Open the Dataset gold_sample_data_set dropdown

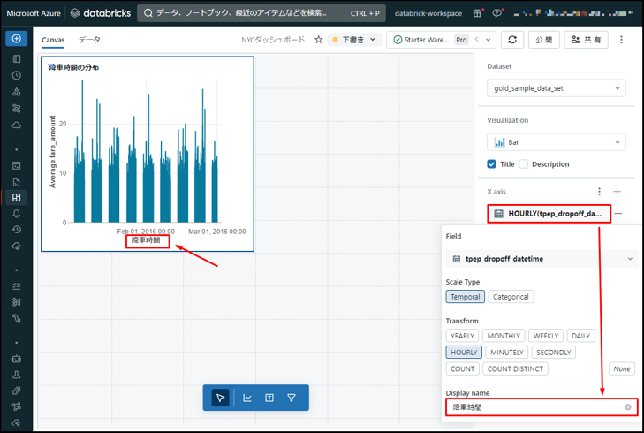pyautogui.click(x=556, y=88)
